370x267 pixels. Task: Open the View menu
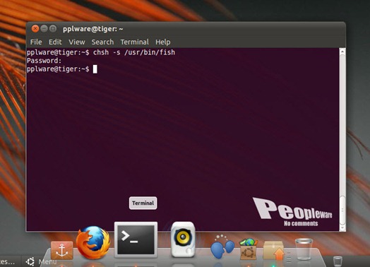click(77, 42)
